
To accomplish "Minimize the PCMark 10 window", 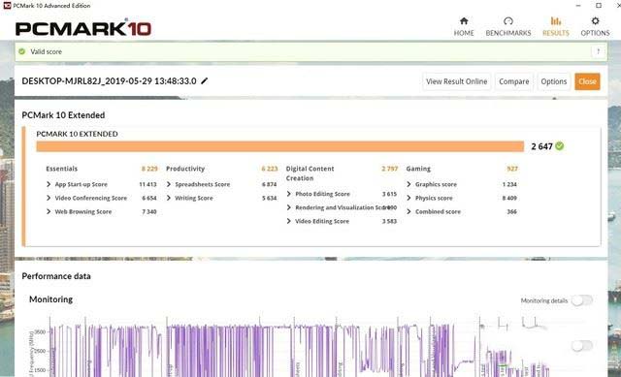I will pos(578,6).
